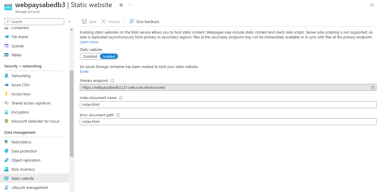Show info tooltip for Error document path
The height and width of the screenshot is (192, 379).
pos(118,115)
